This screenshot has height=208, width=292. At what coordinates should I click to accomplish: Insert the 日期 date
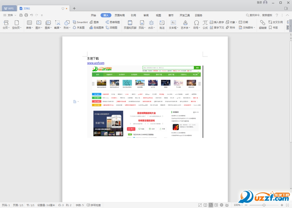point(243,22)
